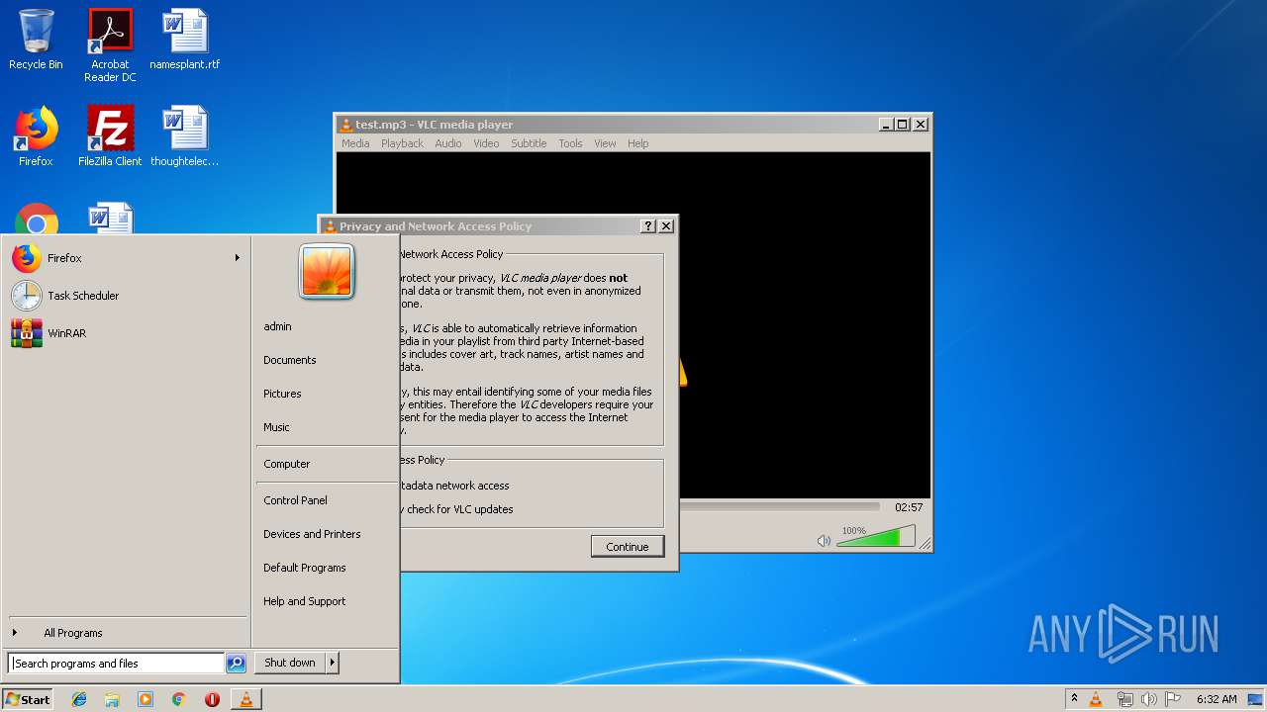Image resolution: width=1267 pixels, height=712 pixels.
Task: Open Computer from Start menu
Action: click(x=287, y=464)
